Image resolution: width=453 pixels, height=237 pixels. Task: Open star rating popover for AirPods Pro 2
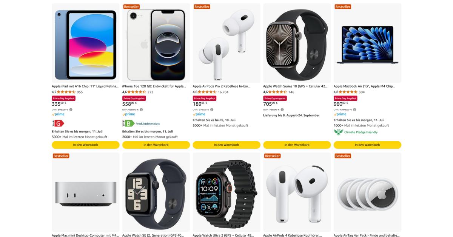click(x=207, y=92)
